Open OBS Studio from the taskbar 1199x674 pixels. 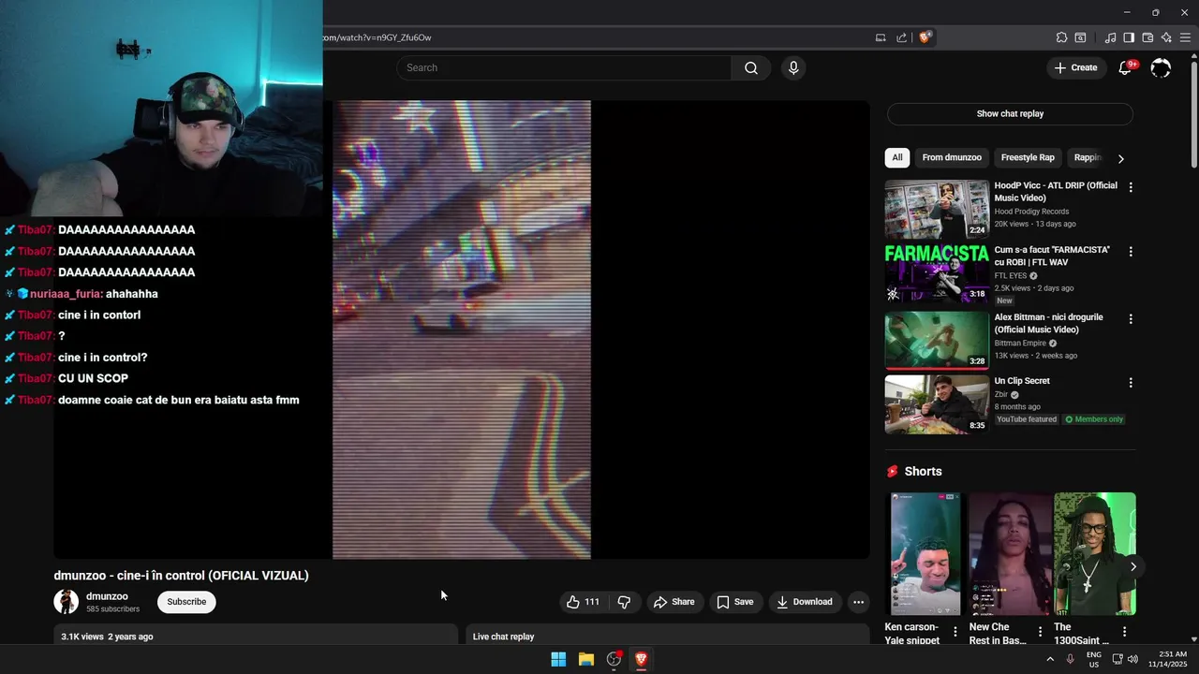click(x=614, y=659)
